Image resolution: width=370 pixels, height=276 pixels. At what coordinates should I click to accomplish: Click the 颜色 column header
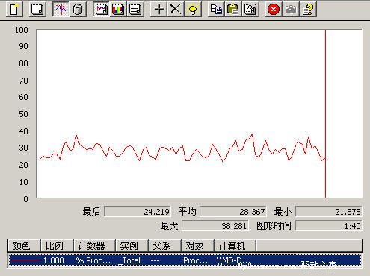[24, 246]
